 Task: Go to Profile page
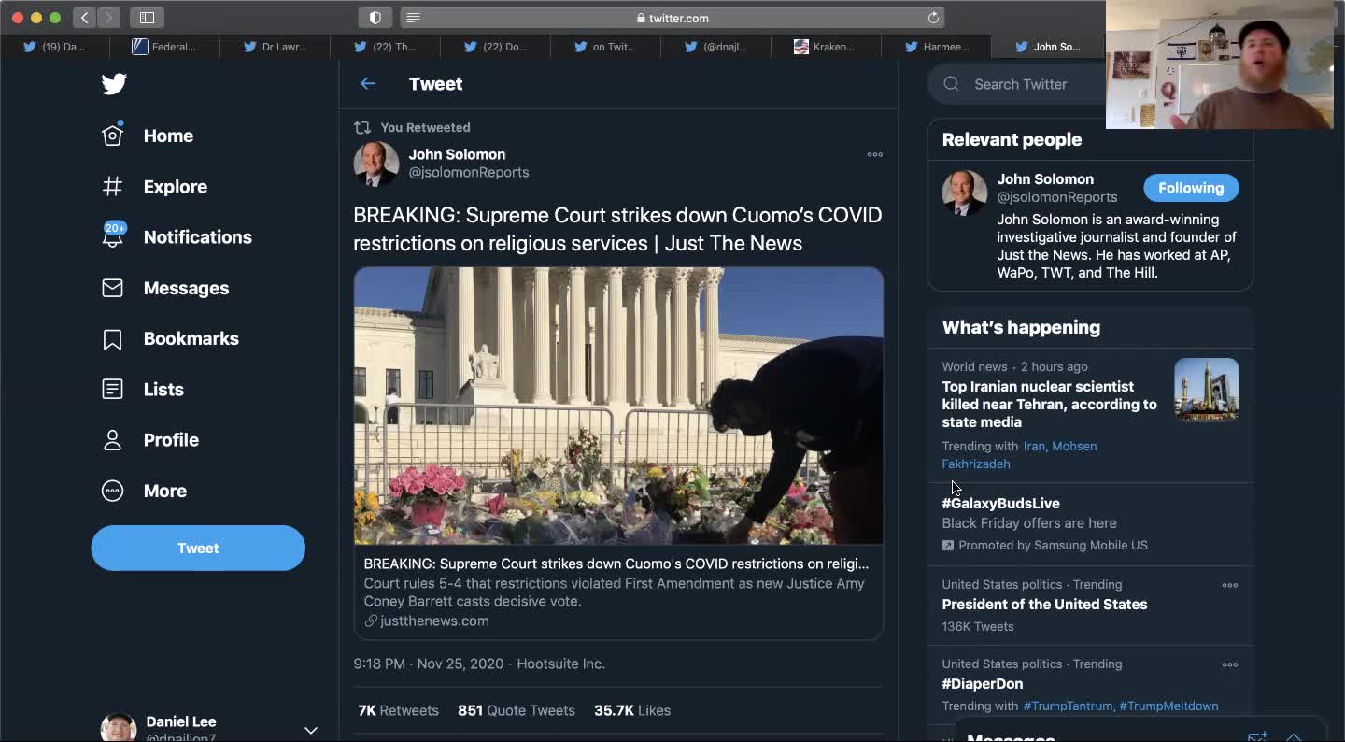[150, 439]
